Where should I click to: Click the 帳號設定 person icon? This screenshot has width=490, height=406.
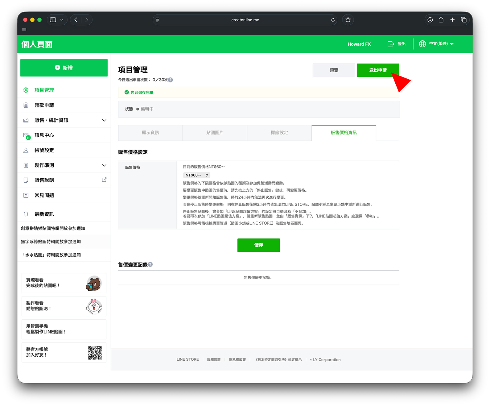(26, 150)
